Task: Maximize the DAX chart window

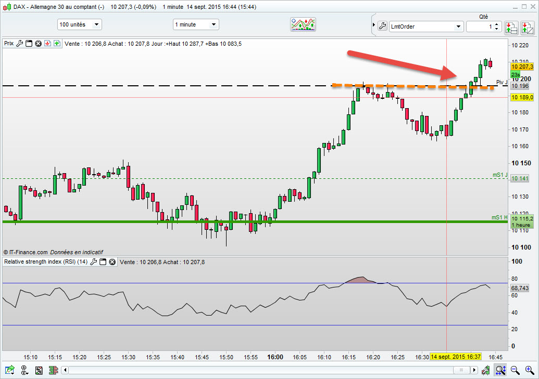Action: (524, 7)
